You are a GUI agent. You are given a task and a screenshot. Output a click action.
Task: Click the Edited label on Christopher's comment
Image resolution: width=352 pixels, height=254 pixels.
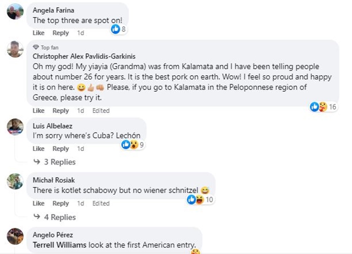[x=101, y=111]
